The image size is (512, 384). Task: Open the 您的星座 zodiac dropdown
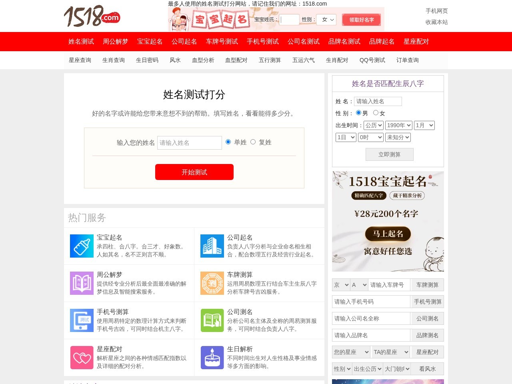pos(351,352)
